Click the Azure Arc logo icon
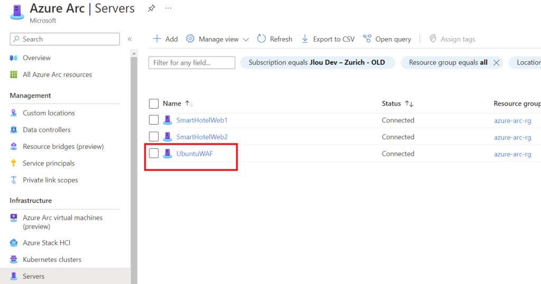The height and width of the screenshot is (284, 541). (17, 13)
